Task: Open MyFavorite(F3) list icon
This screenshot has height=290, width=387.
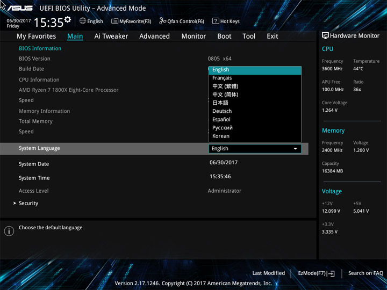Action: (114, 21)
